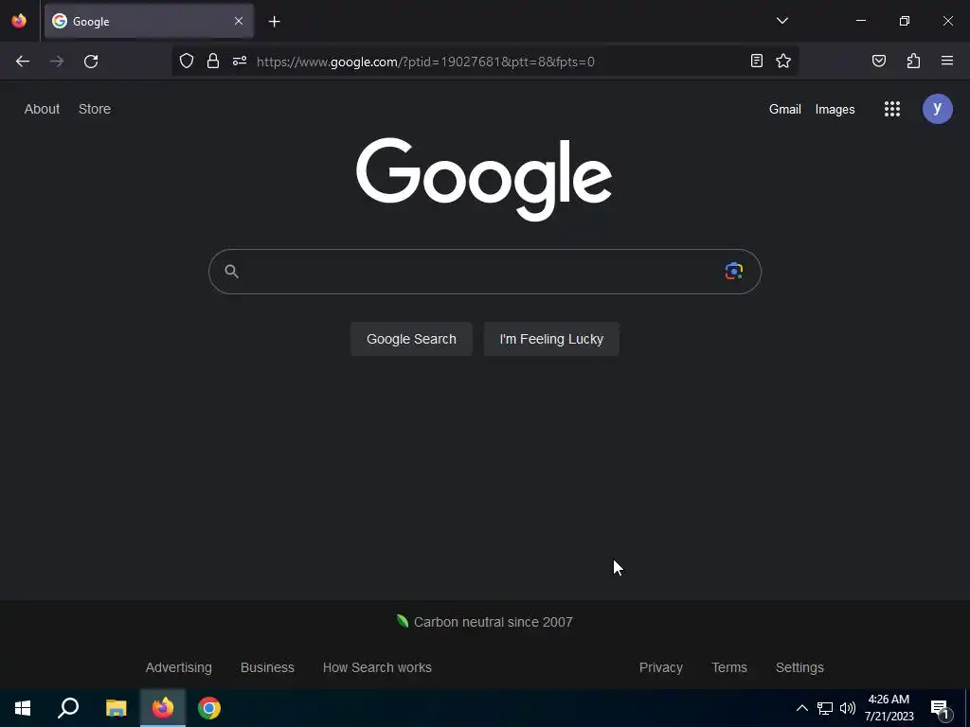The image size is (970, 727).
Task: Open the Privacy footer link
Action: click(x=660, y=667)
